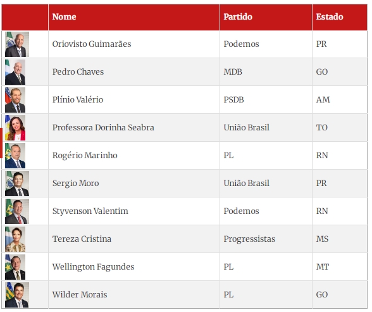Click Oriovisto Guimarães portrait thumbnail
The width and height of the screenshot is (372, 312).
[x=17, y=44]
